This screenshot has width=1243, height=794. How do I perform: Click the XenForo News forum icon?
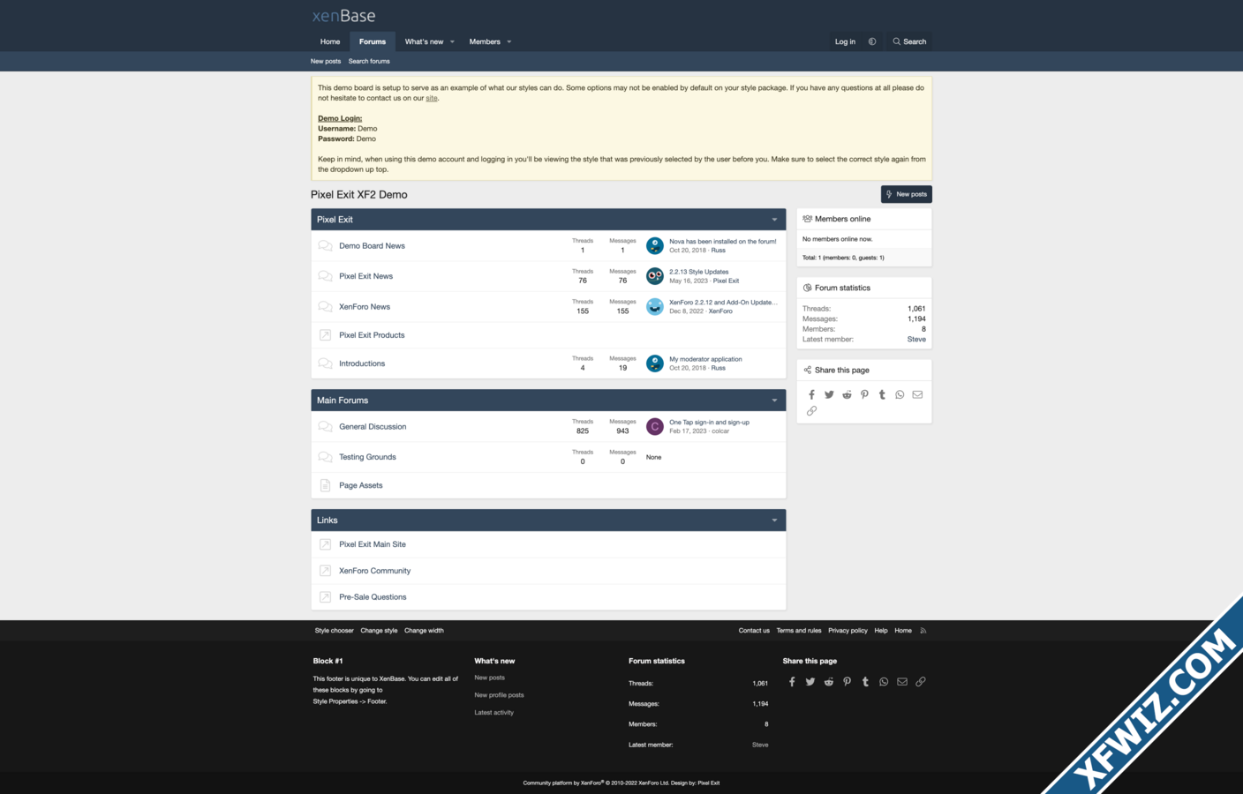[325, 307]
